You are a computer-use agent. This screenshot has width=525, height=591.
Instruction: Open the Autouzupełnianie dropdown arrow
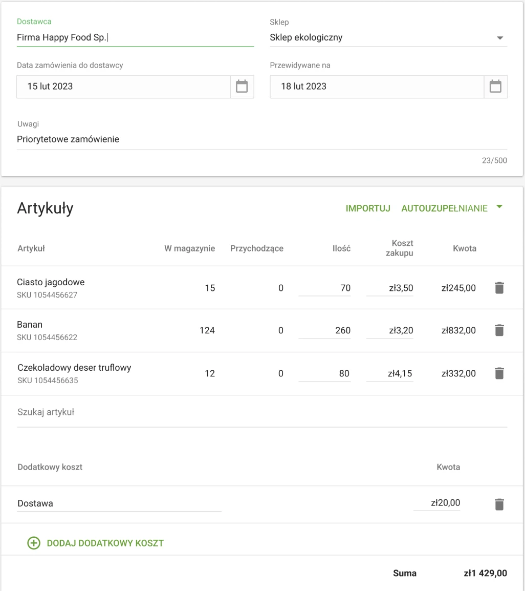[500, 207]
